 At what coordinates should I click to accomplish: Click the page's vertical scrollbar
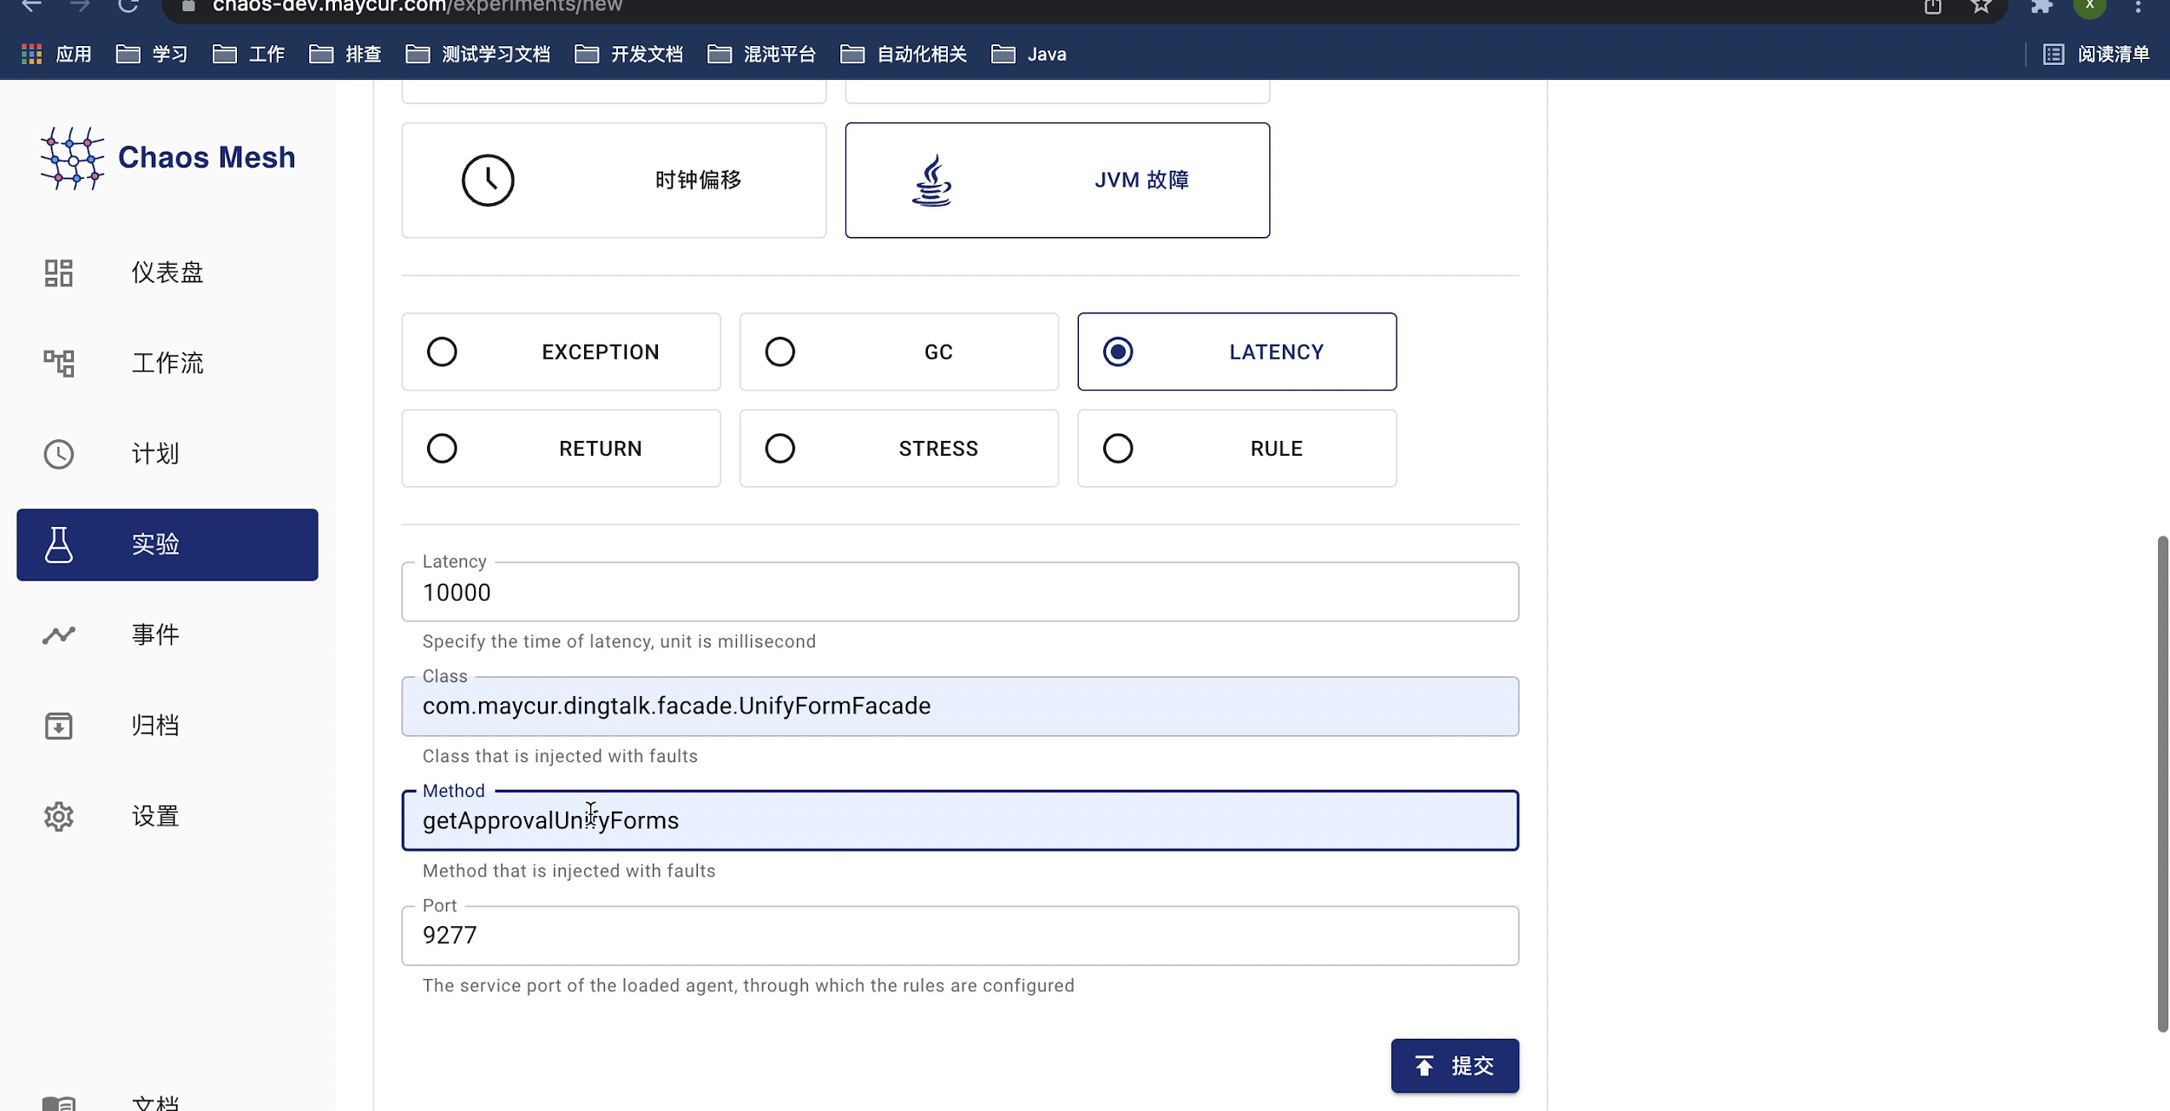click(x=2162, y=781)
